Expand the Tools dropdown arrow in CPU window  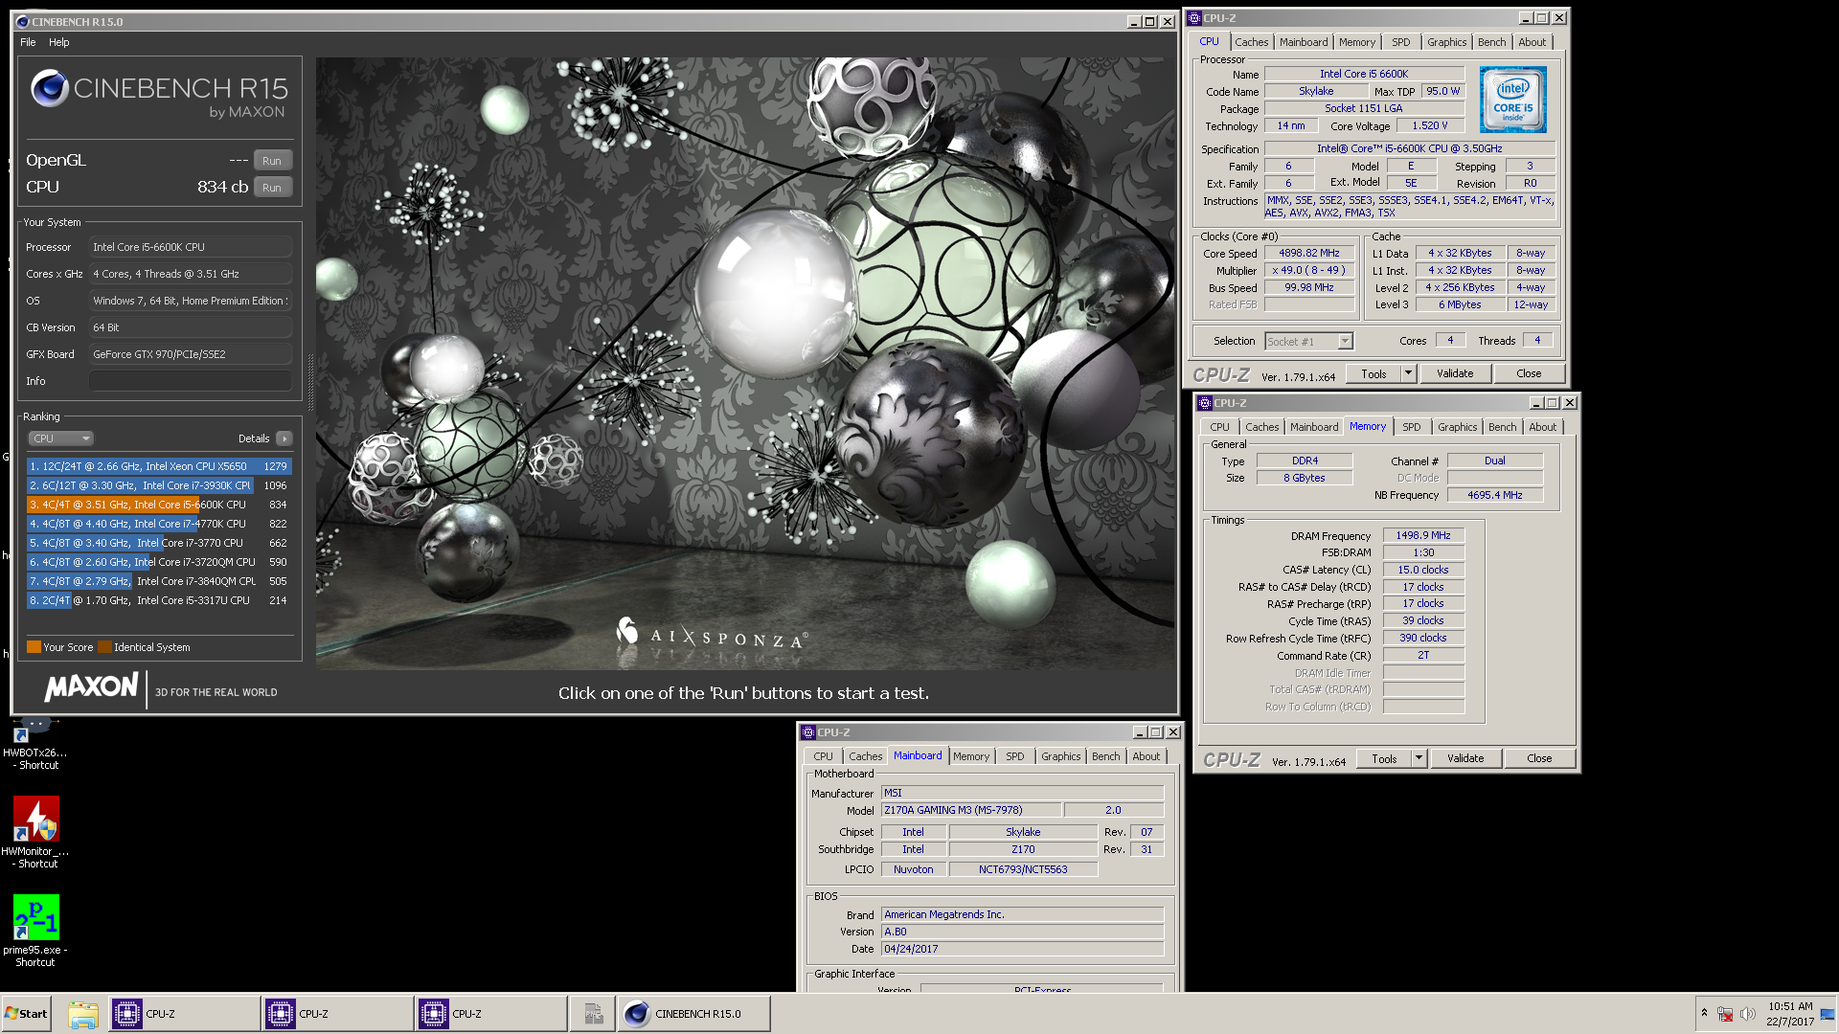pyautogui.click(x=1408, y=373)
